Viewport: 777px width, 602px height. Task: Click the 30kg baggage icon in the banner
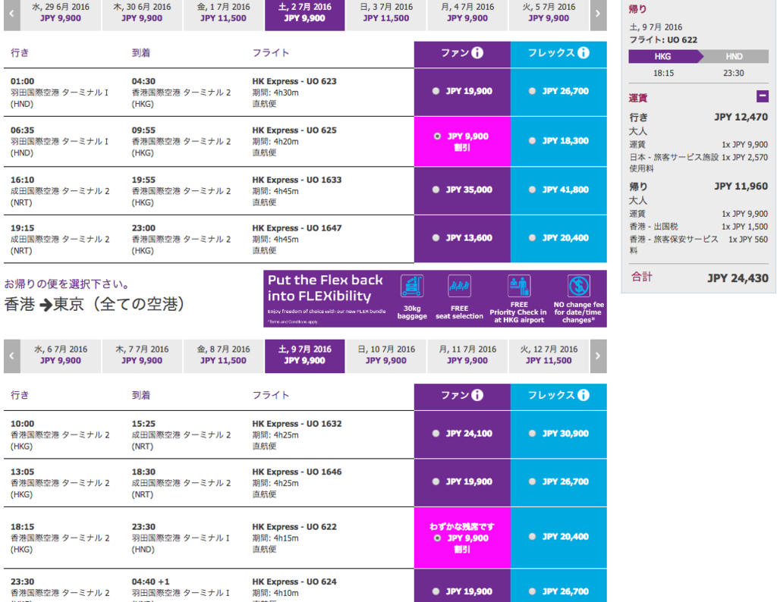pyautogui.click(x=412, y=286)
